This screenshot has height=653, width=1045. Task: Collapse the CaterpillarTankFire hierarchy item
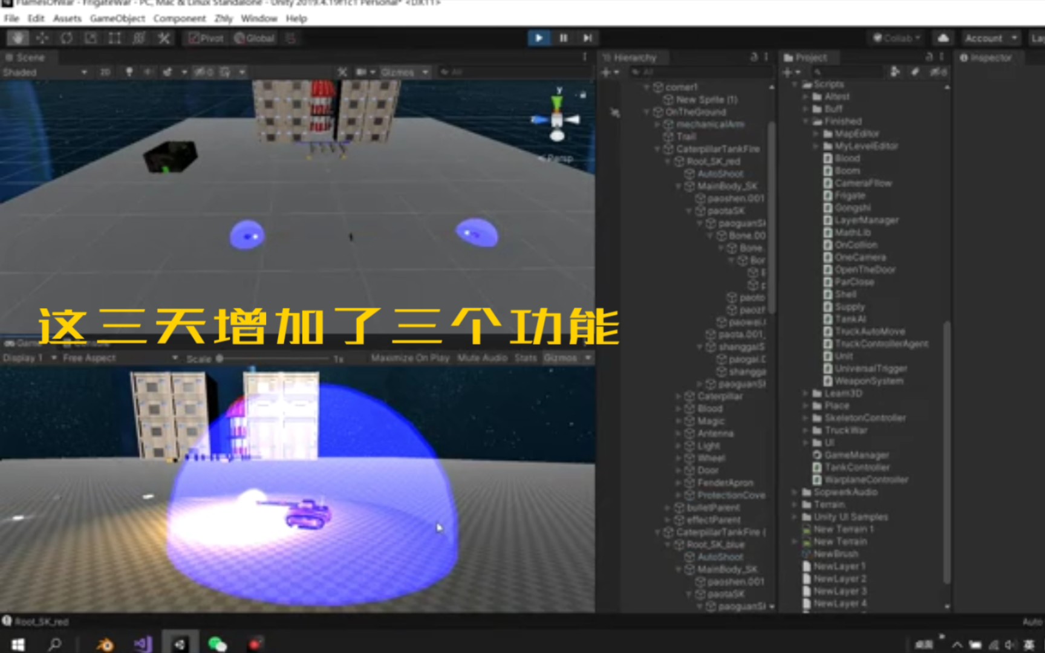656,149
